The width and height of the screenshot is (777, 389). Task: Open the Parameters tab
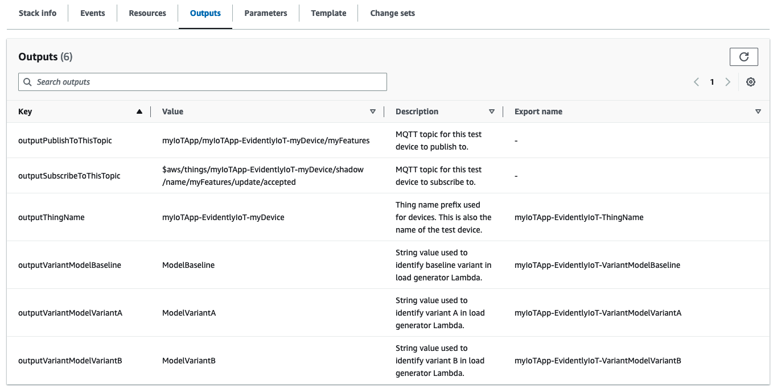(265, 13)
